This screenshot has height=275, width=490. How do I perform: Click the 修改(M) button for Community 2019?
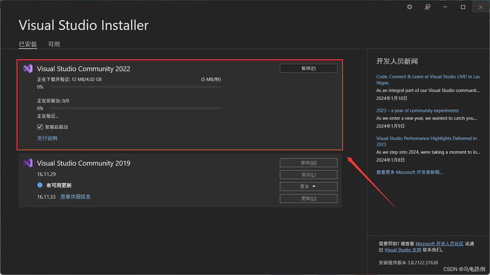(x=308, y=163)
